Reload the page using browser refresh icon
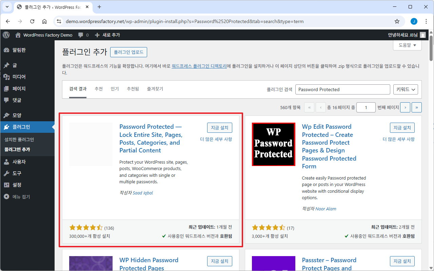The image size is (434, 271). click(x=32, y=21)
